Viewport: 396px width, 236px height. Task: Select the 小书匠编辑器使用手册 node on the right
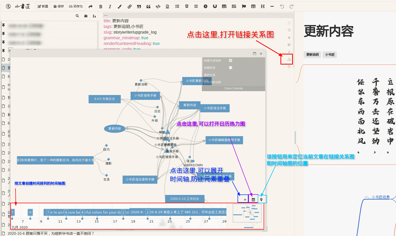224,140
